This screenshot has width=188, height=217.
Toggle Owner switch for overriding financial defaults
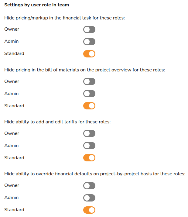pos(89,186)
